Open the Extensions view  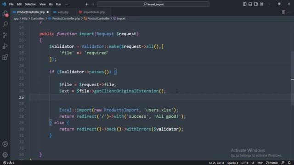[x=5, y=57]
